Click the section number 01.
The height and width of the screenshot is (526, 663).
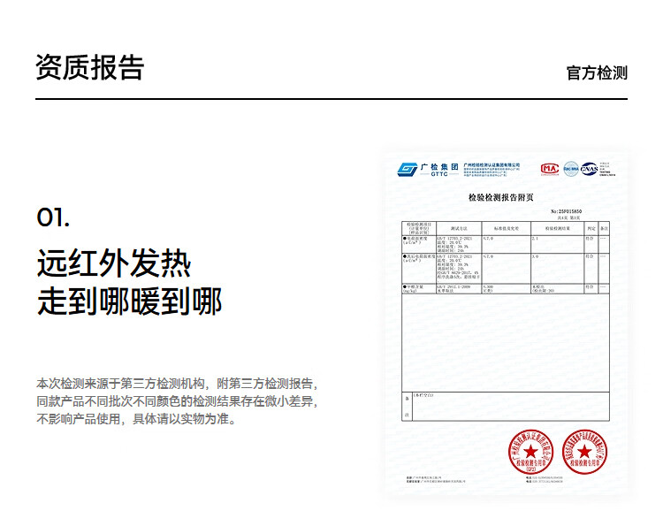coord(53,217)
